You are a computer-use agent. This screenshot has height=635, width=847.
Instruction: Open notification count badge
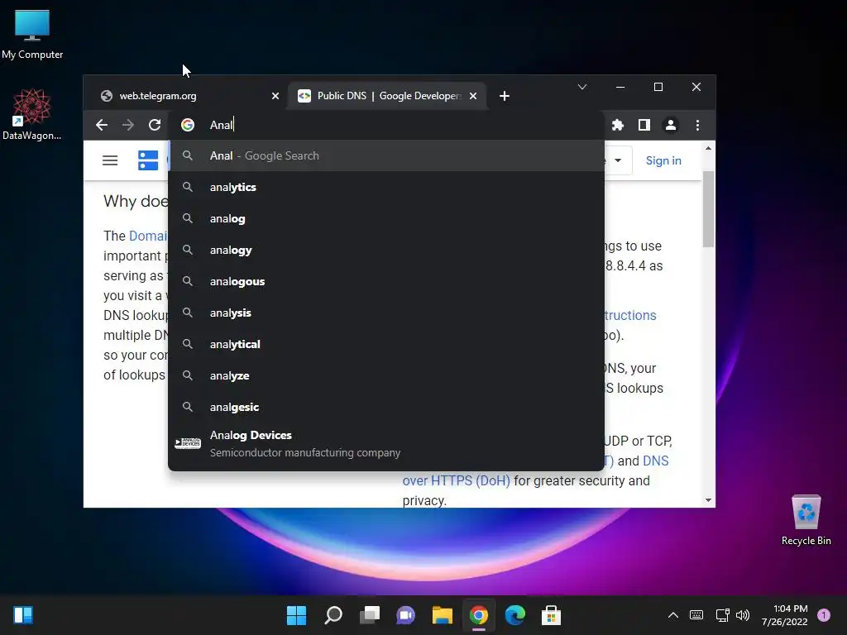click(824, 615)
